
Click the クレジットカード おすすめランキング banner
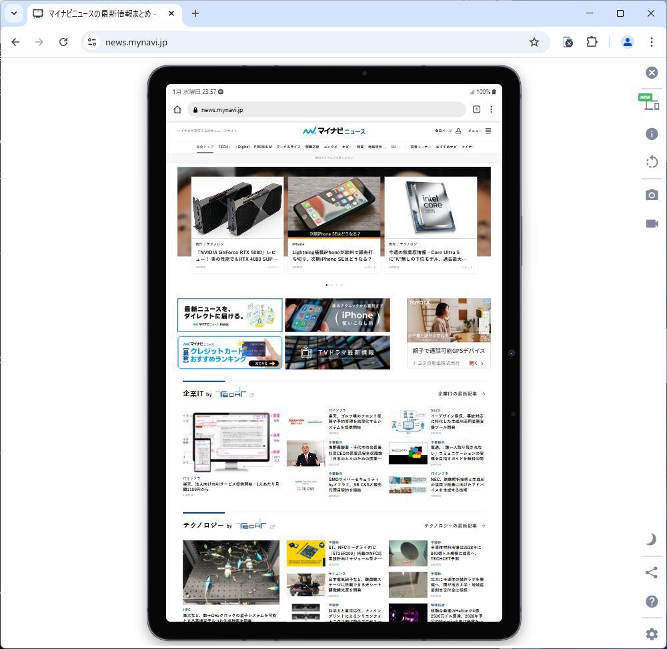229,353
